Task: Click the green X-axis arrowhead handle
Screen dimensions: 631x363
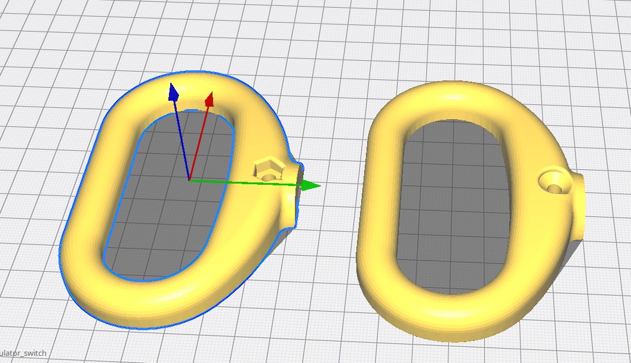Action: click(x=310, y=185)
